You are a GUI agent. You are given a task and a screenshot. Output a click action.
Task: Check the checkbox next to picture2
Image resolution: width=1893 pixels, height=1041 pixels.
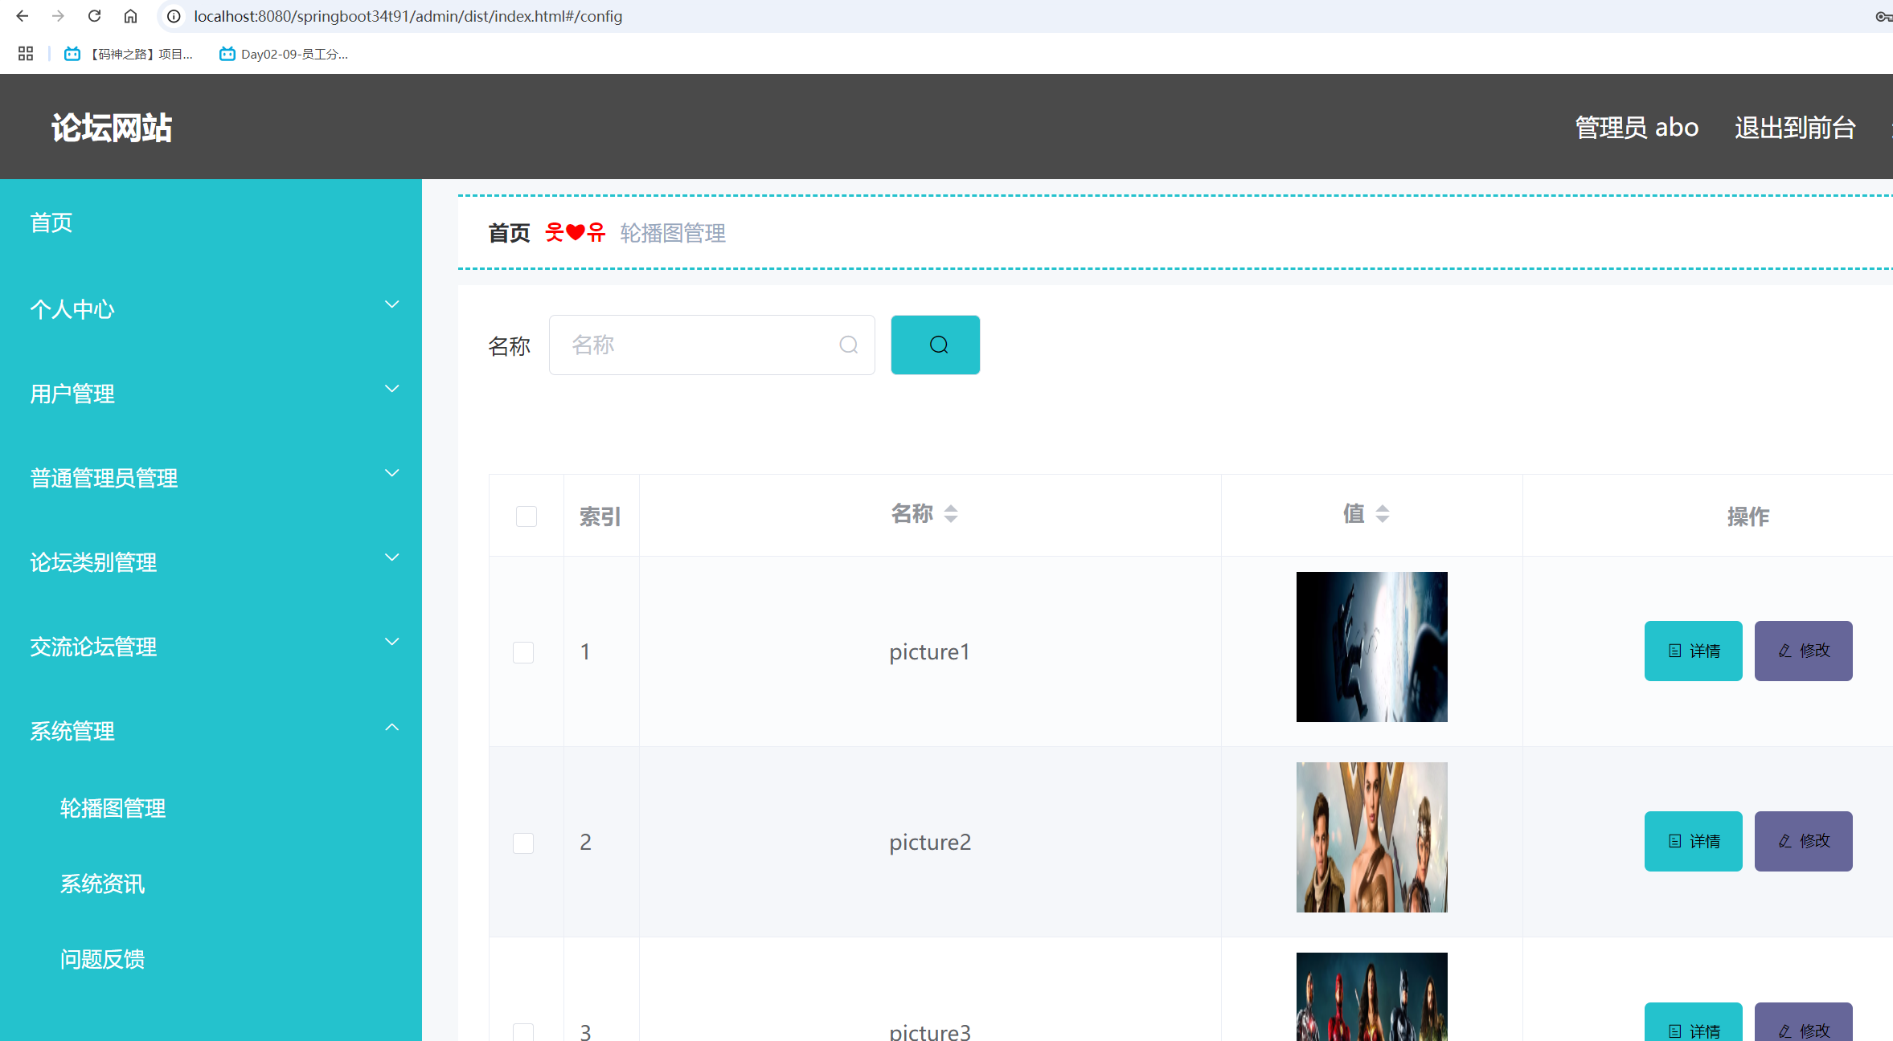point(523,843)
